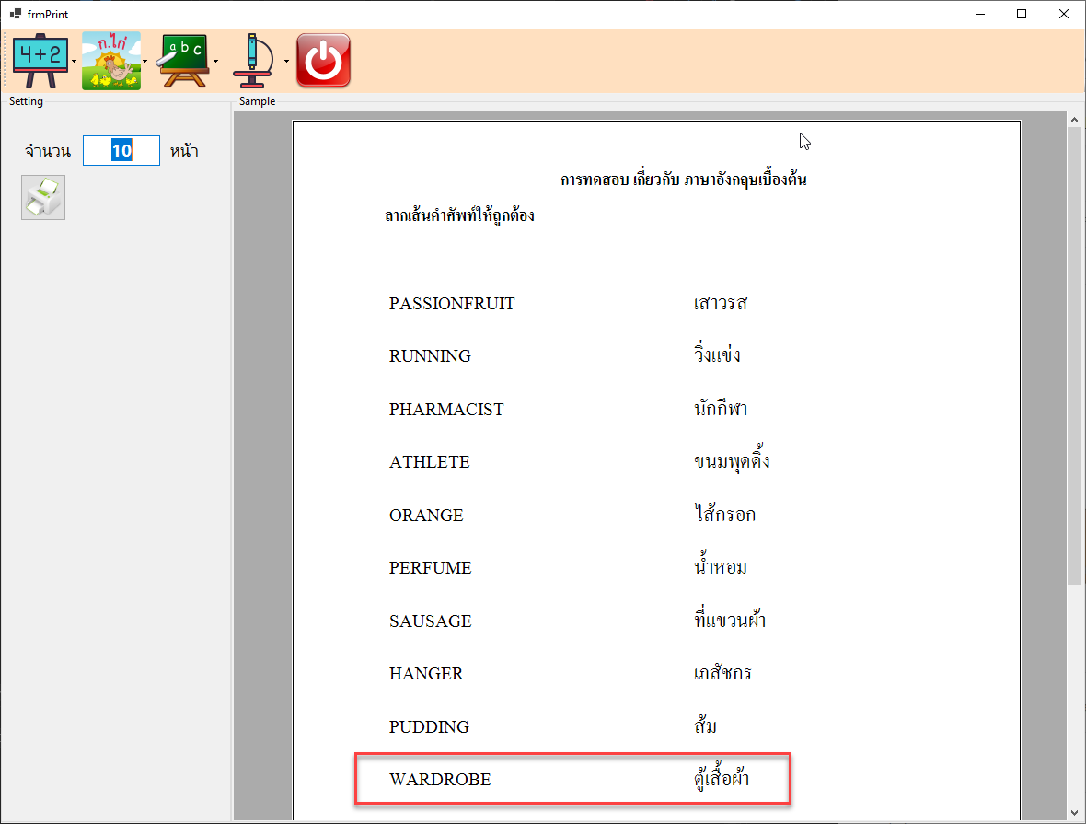Click the word HANGER in preview
This screenshot has height=824, width=1086.
tap(426, 674)
